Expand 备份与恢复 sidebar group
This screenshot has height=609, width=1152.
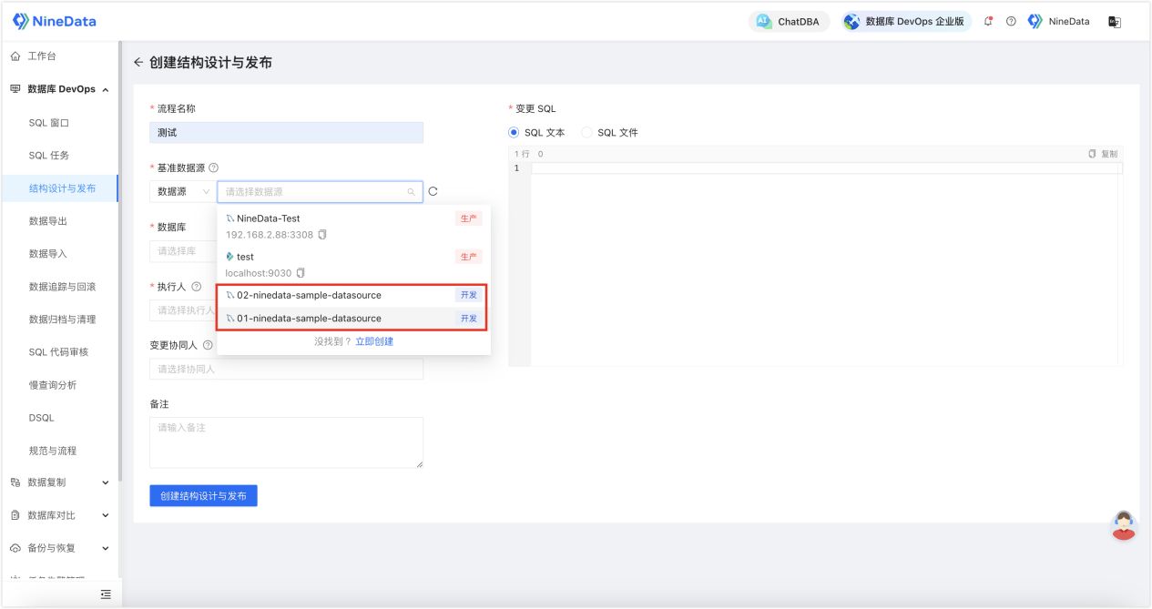coord(60,548)
